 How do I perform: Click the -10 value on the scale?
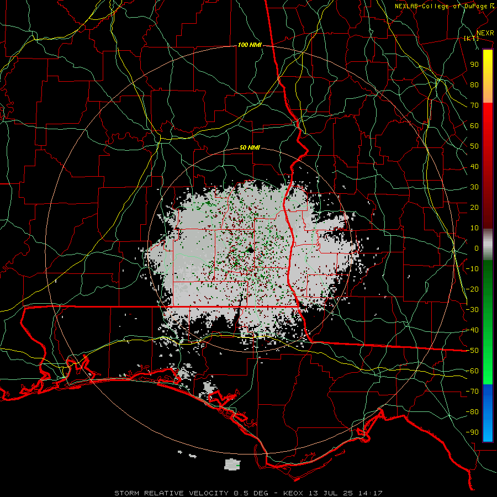click(472, 269)
